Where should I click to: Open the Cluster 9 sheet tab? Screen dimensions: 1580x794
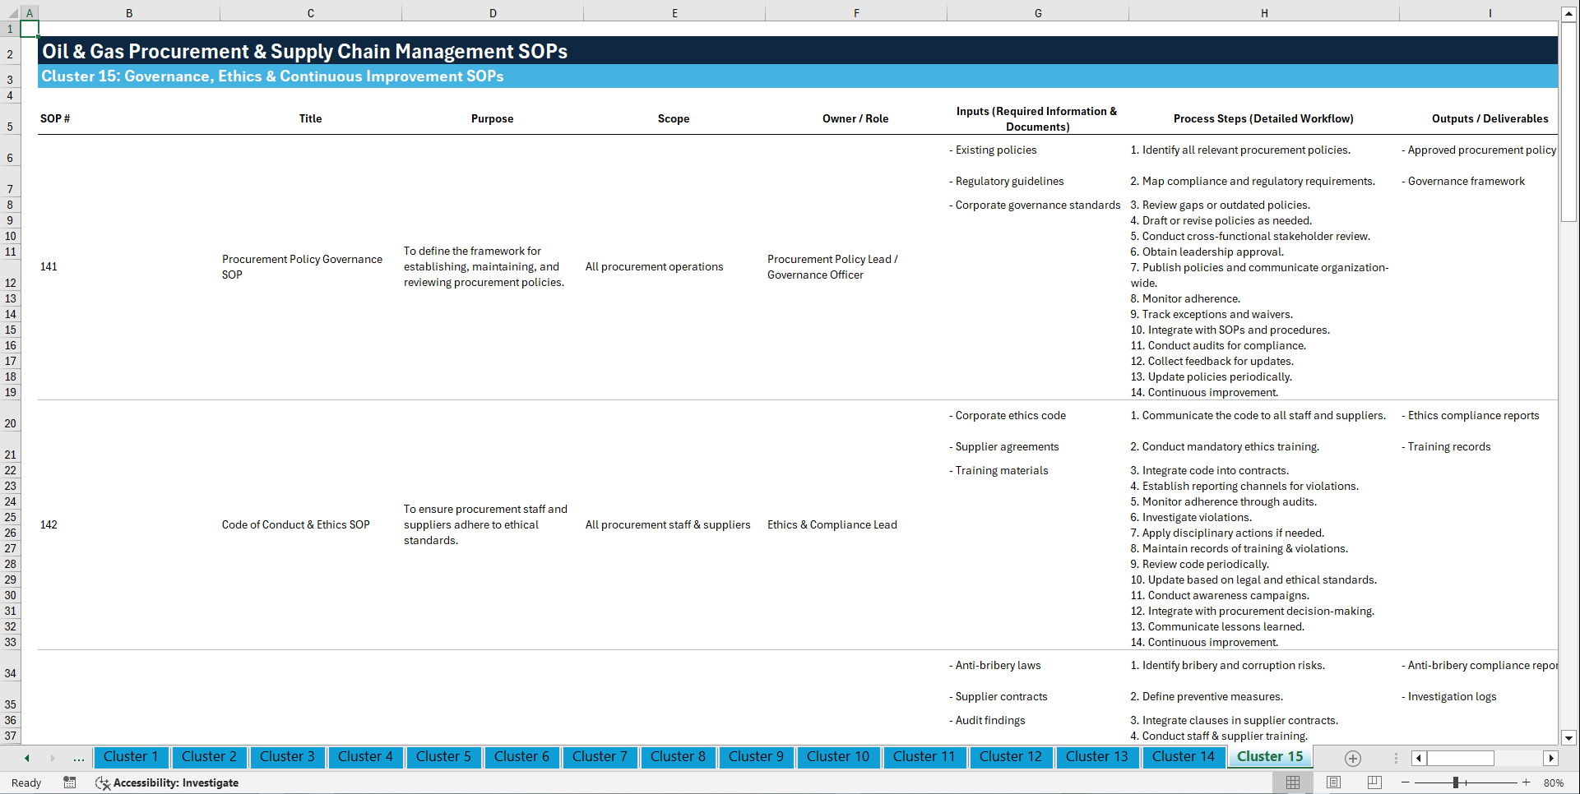tap(756, 757)
